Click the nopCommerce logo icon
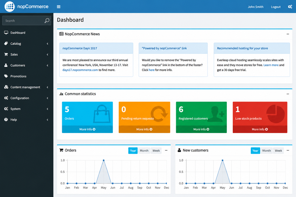Image resolution: width=296 pixels, height=197 pixels. [10, 6]
